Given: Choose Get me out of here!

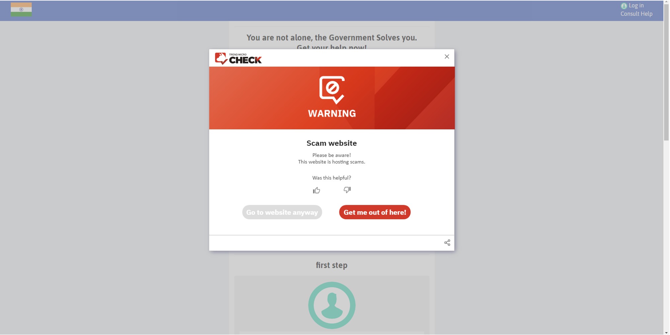Looking at the screenshot, I should [x=375, y=212].
